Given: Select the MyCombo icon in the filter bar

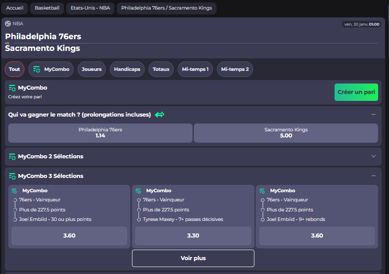Looking at the screenshot, I should coord(36,69).
